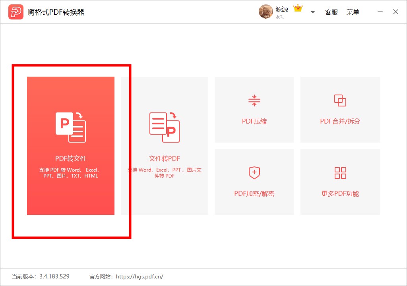Click the 永久 membership status text
Screen dimensions: 407x286
pyautogui.click(x=279, y=17)
